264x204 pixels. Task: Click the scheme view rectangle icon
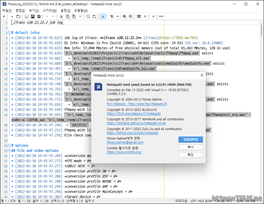click(x=139, y=16)
